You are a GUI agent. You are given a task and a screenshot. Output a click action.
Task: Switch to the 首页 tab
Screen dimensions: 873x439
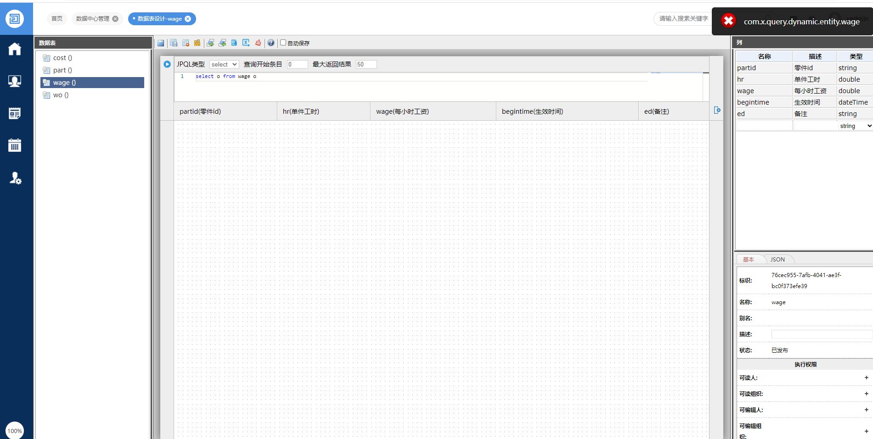[57, 19]
